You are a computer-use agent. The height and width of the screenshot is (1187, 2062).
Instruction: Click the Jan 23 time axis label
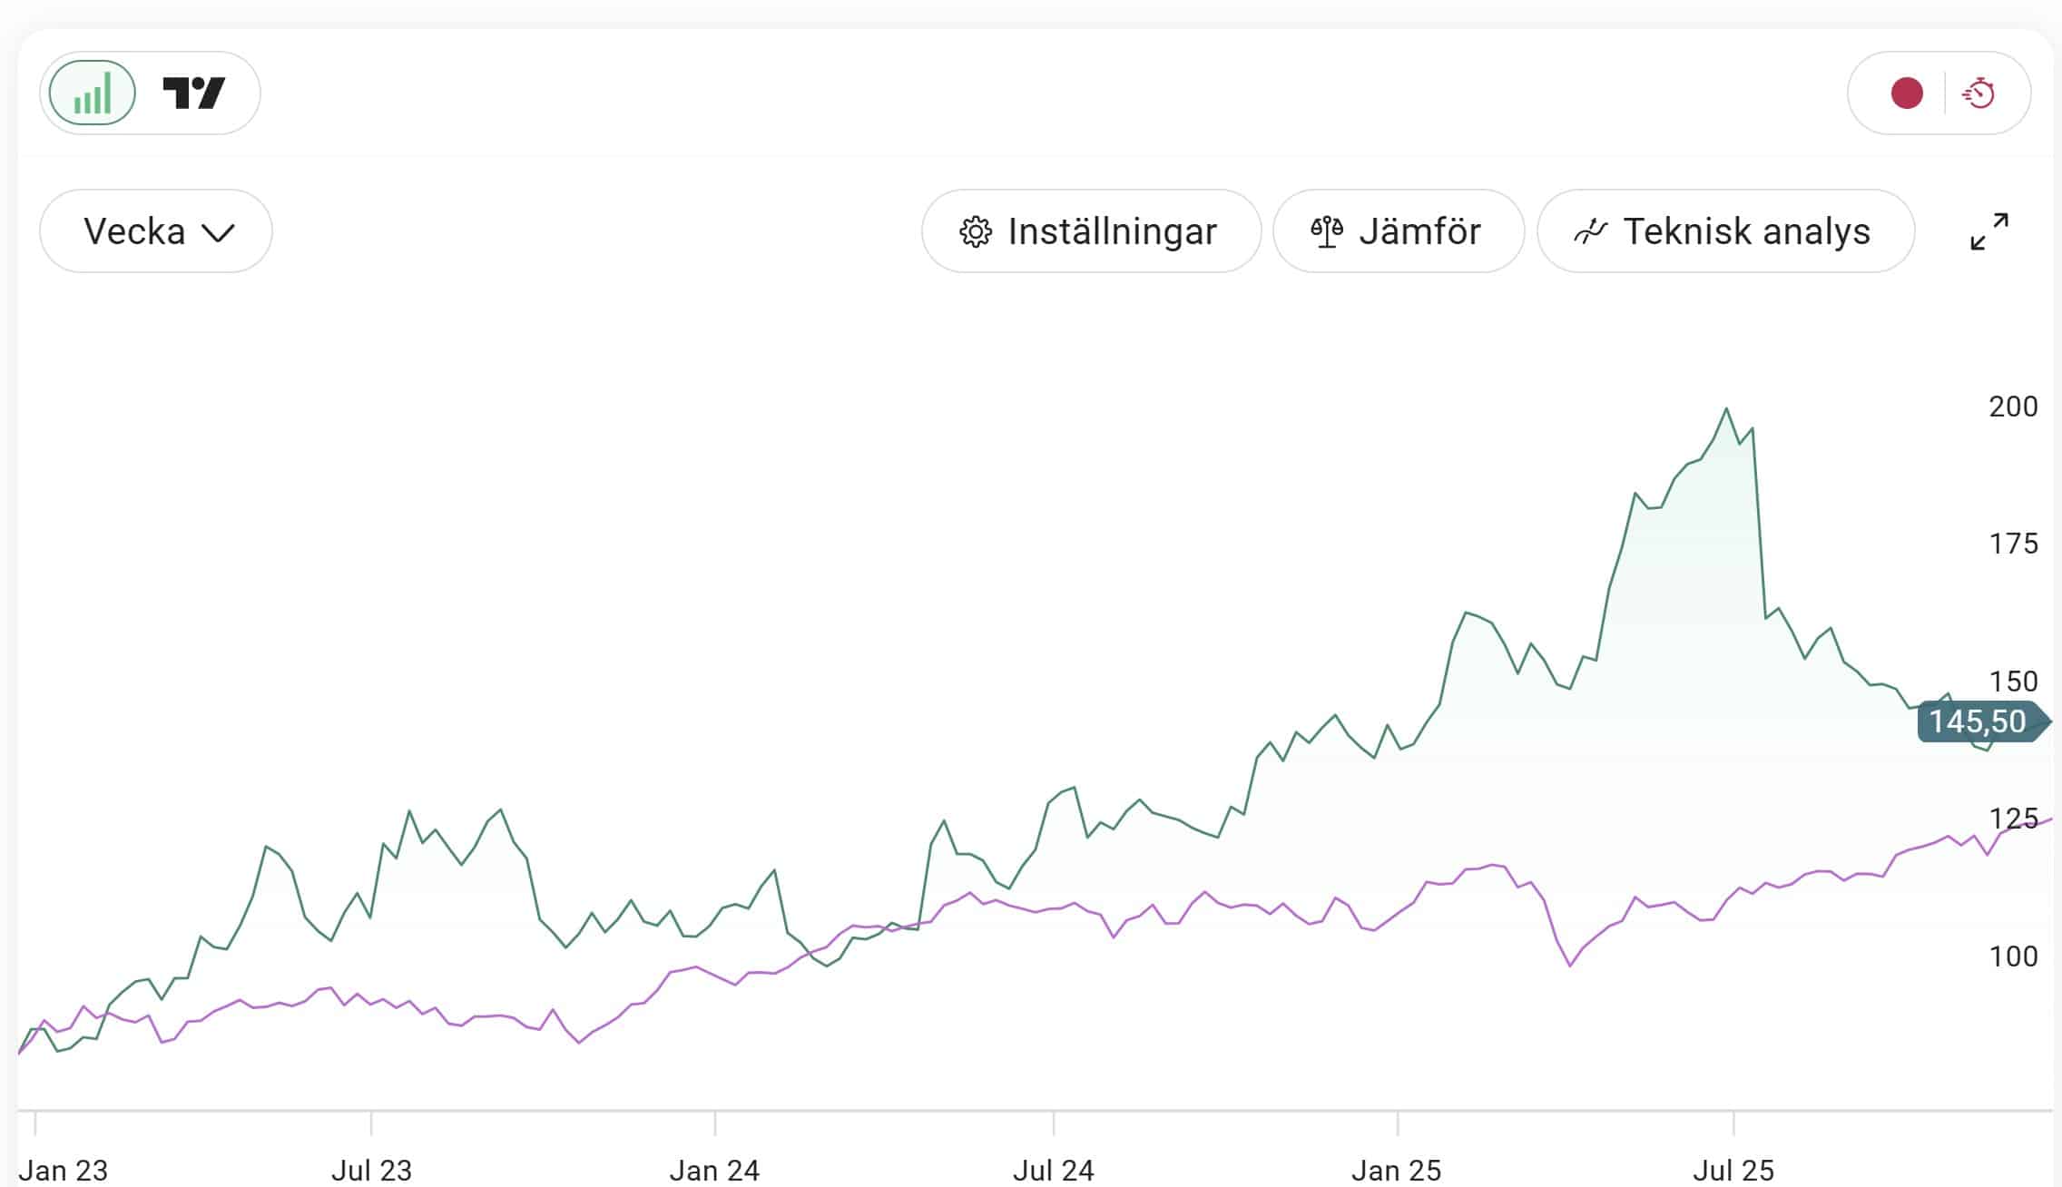tap(63, 1171)
